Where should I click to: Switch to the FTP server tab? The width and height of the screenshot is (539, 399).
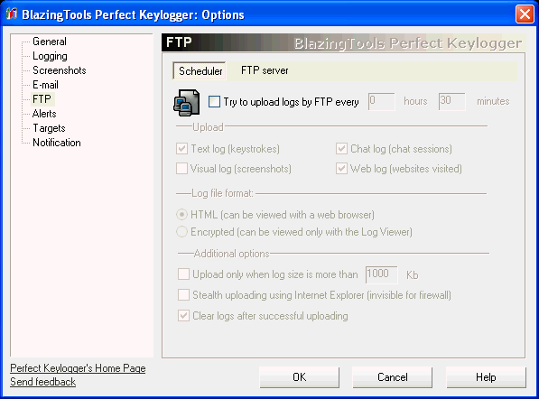(265, 70)
